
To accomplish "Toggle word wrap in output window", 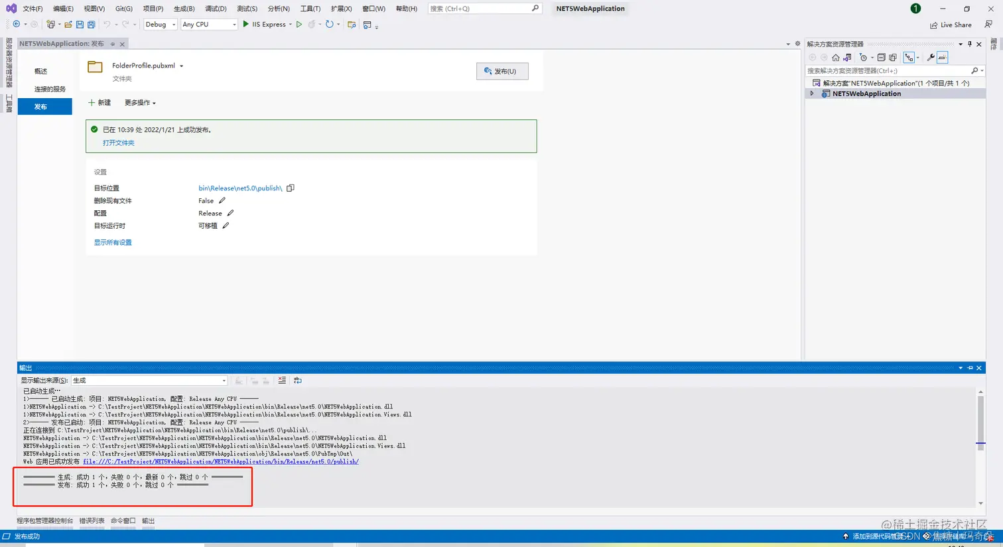I will tap(298, 381).
